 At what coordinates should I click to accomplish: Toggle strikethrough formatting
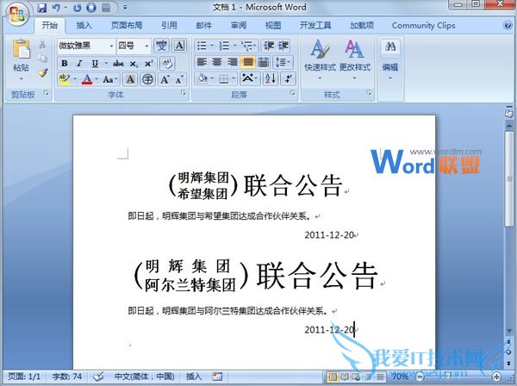click(x=118, y=63)
